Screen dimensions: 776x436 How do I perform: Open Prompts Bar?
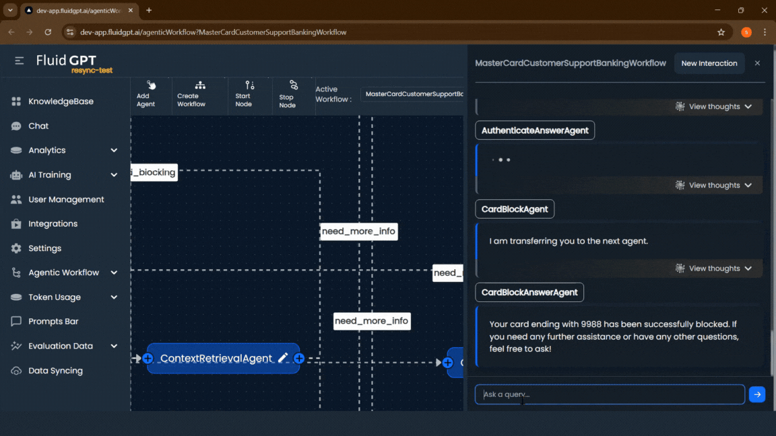coord(53,322)
